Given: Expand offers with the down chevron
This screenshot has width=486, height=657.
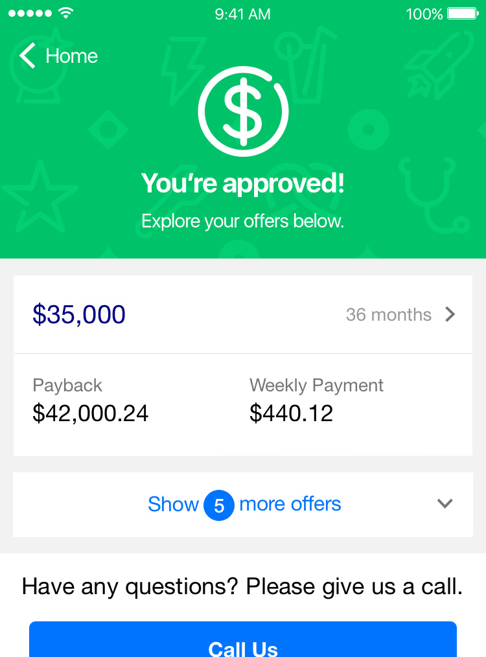Looking at the screenshot, I should pyautogui.click(x=445, y=503).
